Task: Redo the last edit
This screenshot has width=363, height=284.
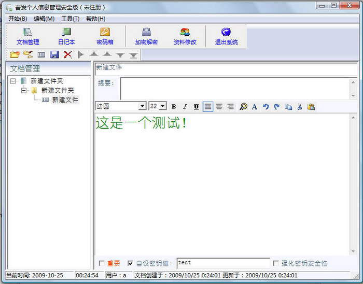Action: click(277, 107)
